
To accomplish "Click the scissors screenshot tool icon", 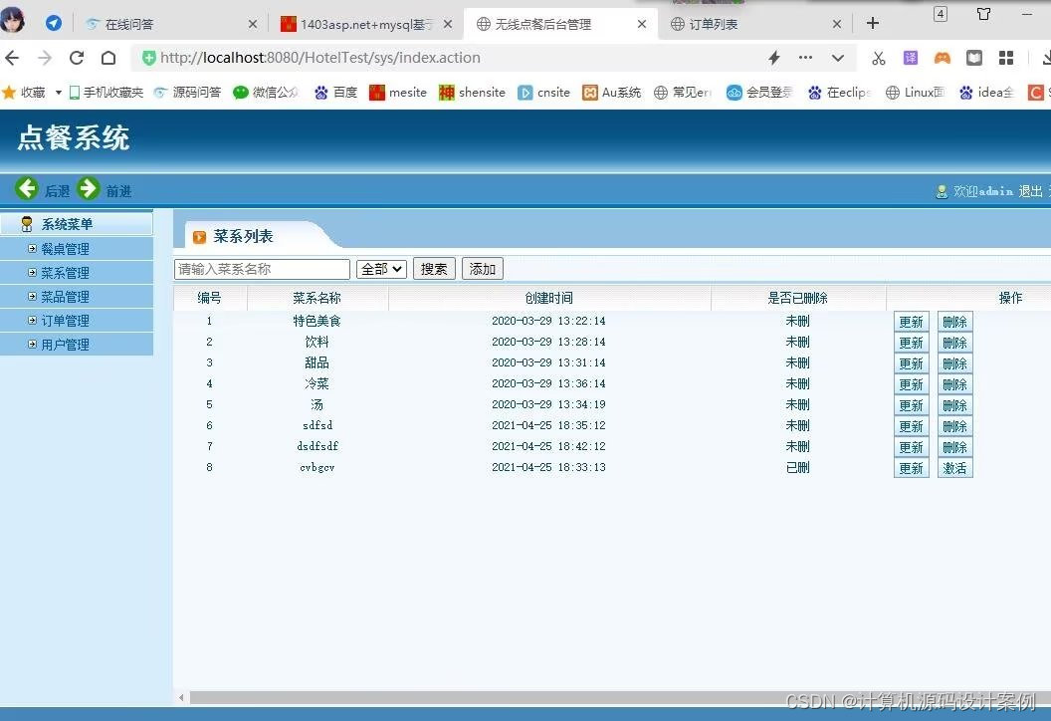I will click(x=878, y=59).
